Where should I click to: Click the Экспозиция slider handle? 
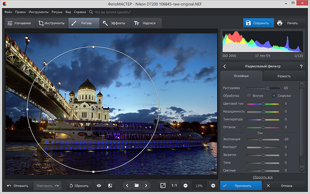tap(260, 139)
